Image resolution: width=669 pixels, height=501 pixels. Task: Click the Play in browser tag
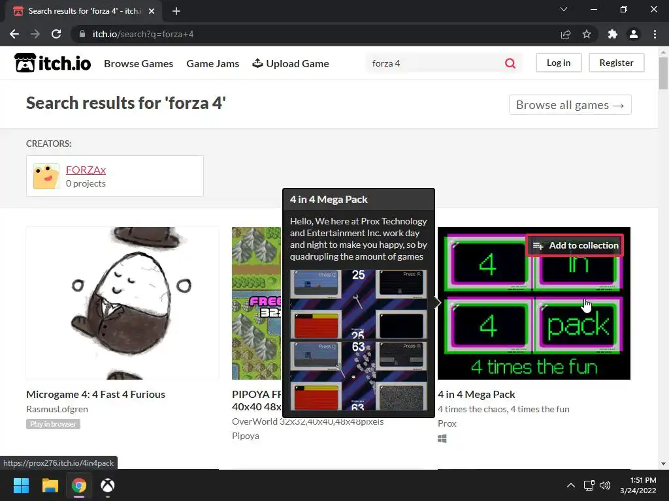(x=53, y=424)
